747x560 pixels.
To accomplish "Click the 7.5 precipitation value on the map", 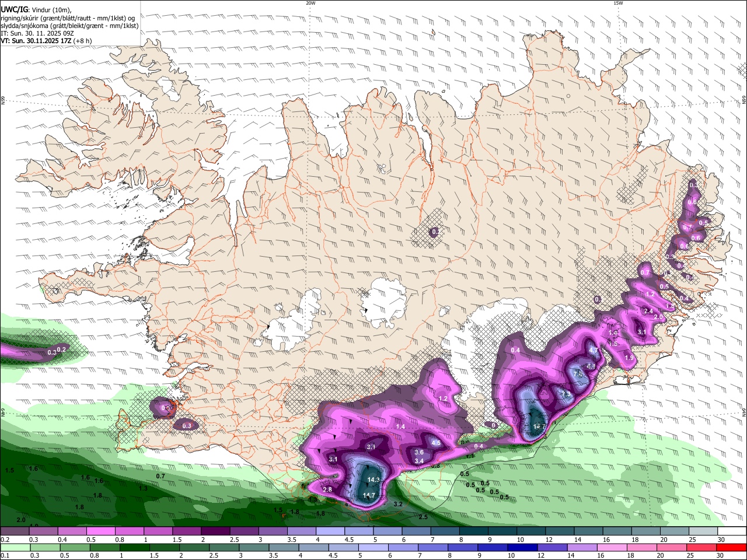I will (578, 373).
